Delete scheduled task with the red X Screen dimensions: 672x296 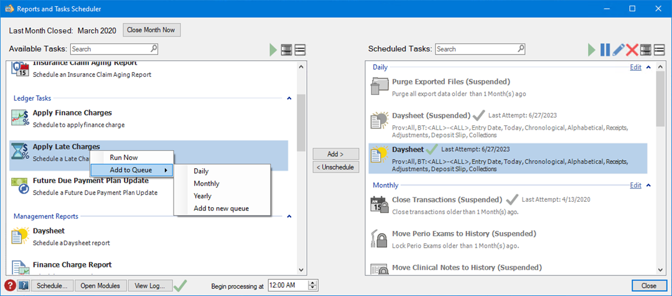[x=632, y=50]
